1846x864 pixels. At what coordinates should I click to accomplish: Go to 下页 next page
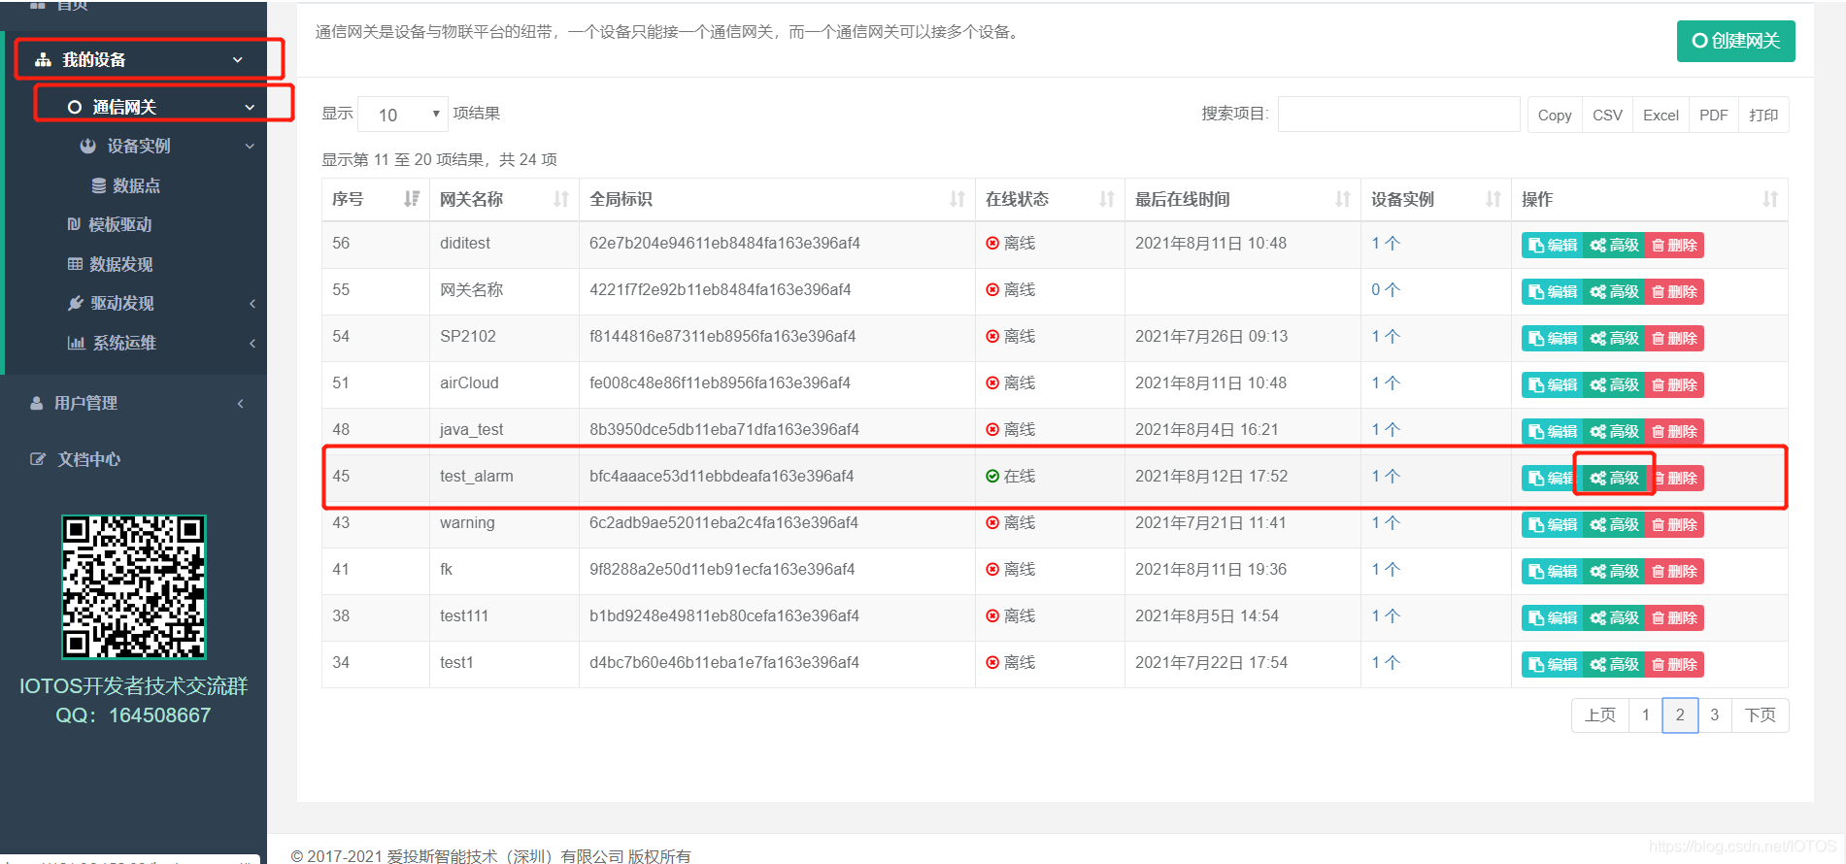pyautogui.click(x=1760, y=715)
